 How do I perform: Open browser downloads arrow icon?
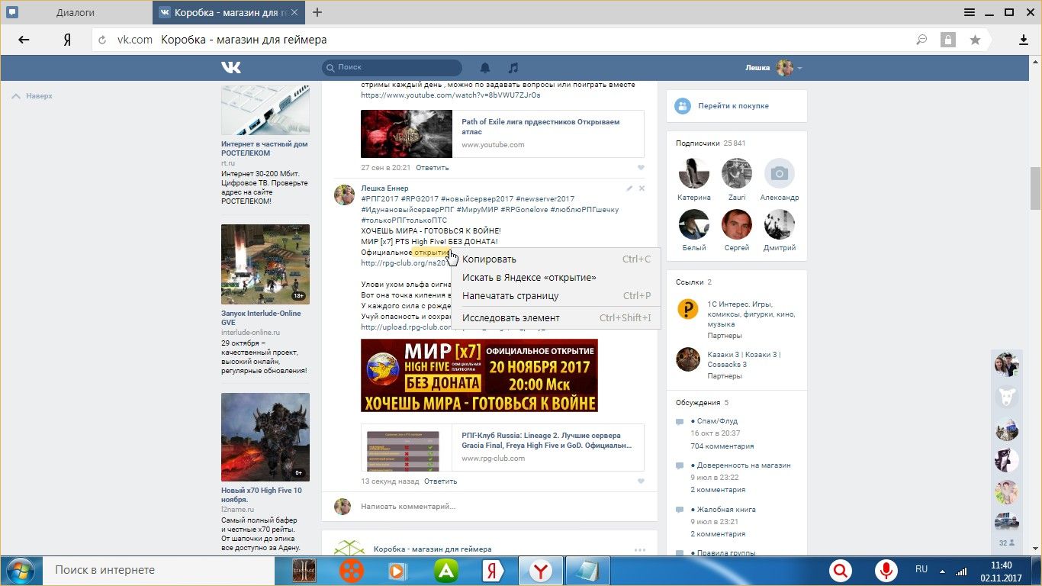coord(1024,40)
